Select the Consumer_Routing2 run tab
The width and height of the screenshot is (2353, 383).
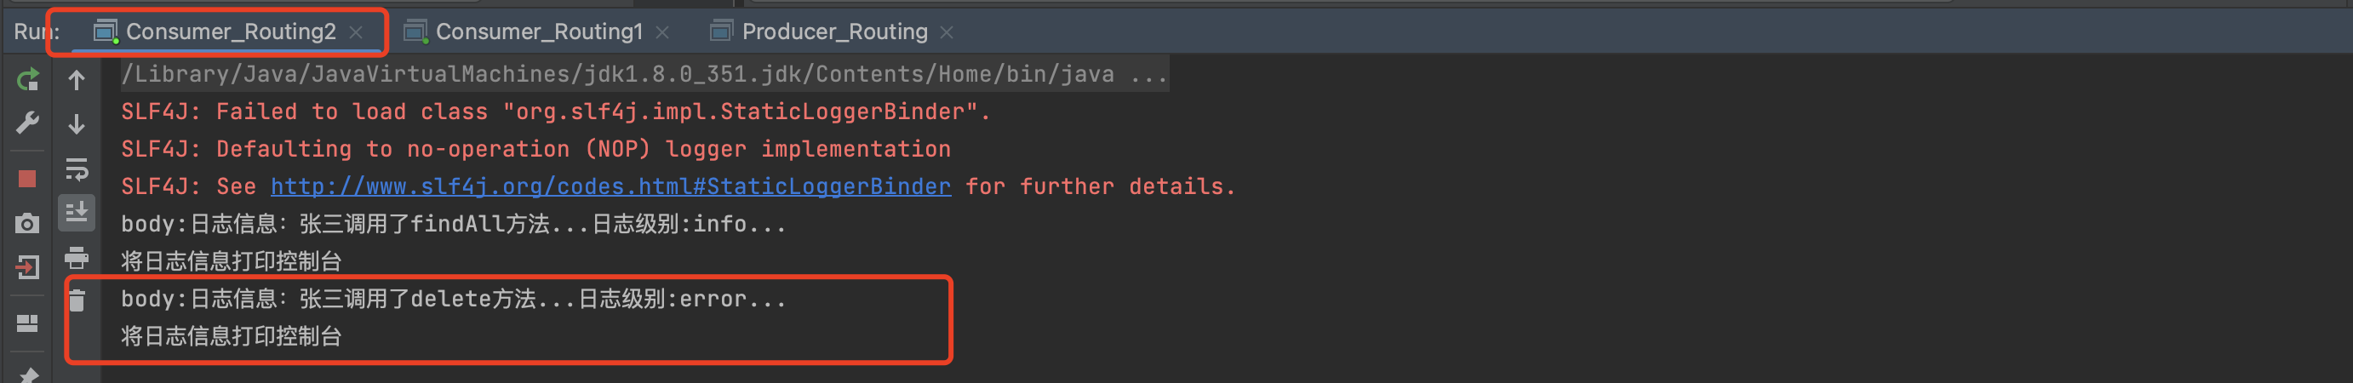click(x=230, y=32)
